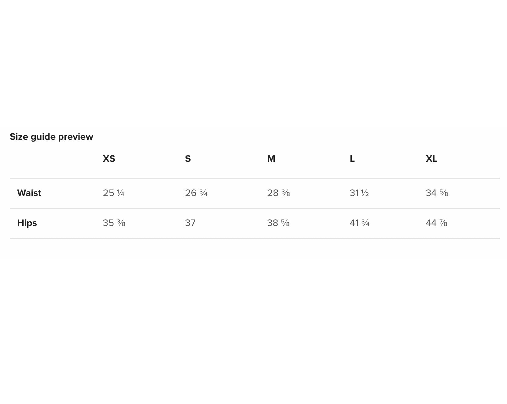Image resolution: width=507 pixels, height=404 pixels.
Task: Click the Waist row label
Action: point(29,193)
